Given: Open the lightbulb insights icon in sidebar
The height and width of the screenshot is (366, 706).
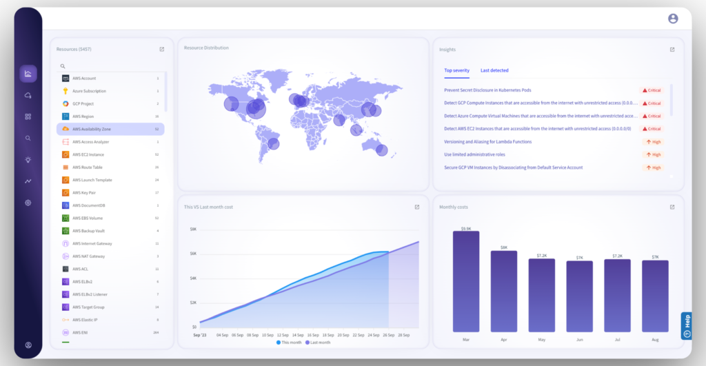Looking at the screenshot, I should [28, 160].
